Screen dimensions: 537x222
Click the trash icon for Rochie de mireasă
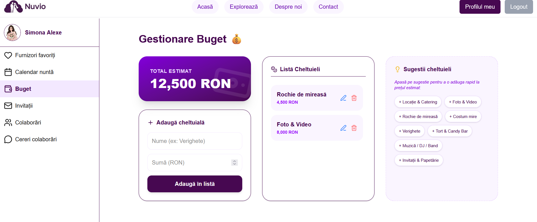point(354,98)
